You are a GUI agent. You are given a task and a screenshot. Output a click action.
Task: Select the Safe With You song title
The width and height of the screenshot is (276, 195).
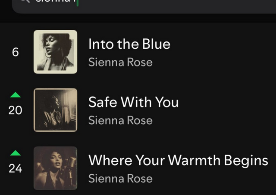pyautogui.click(x=133, y=102)
